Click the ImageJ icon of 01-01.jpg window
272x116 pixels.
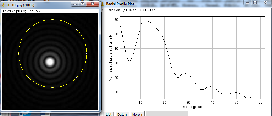pos(3,4)
